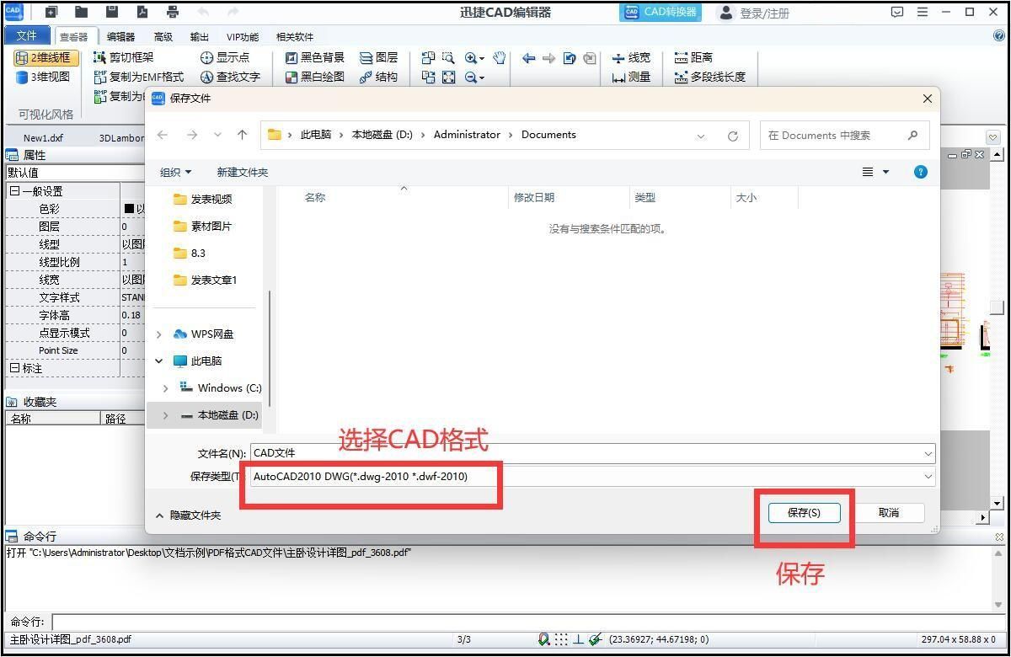The image size is (1011, 657).
Task: Activate the 剪切框架 clip frame tool
Action: (123, 57)
